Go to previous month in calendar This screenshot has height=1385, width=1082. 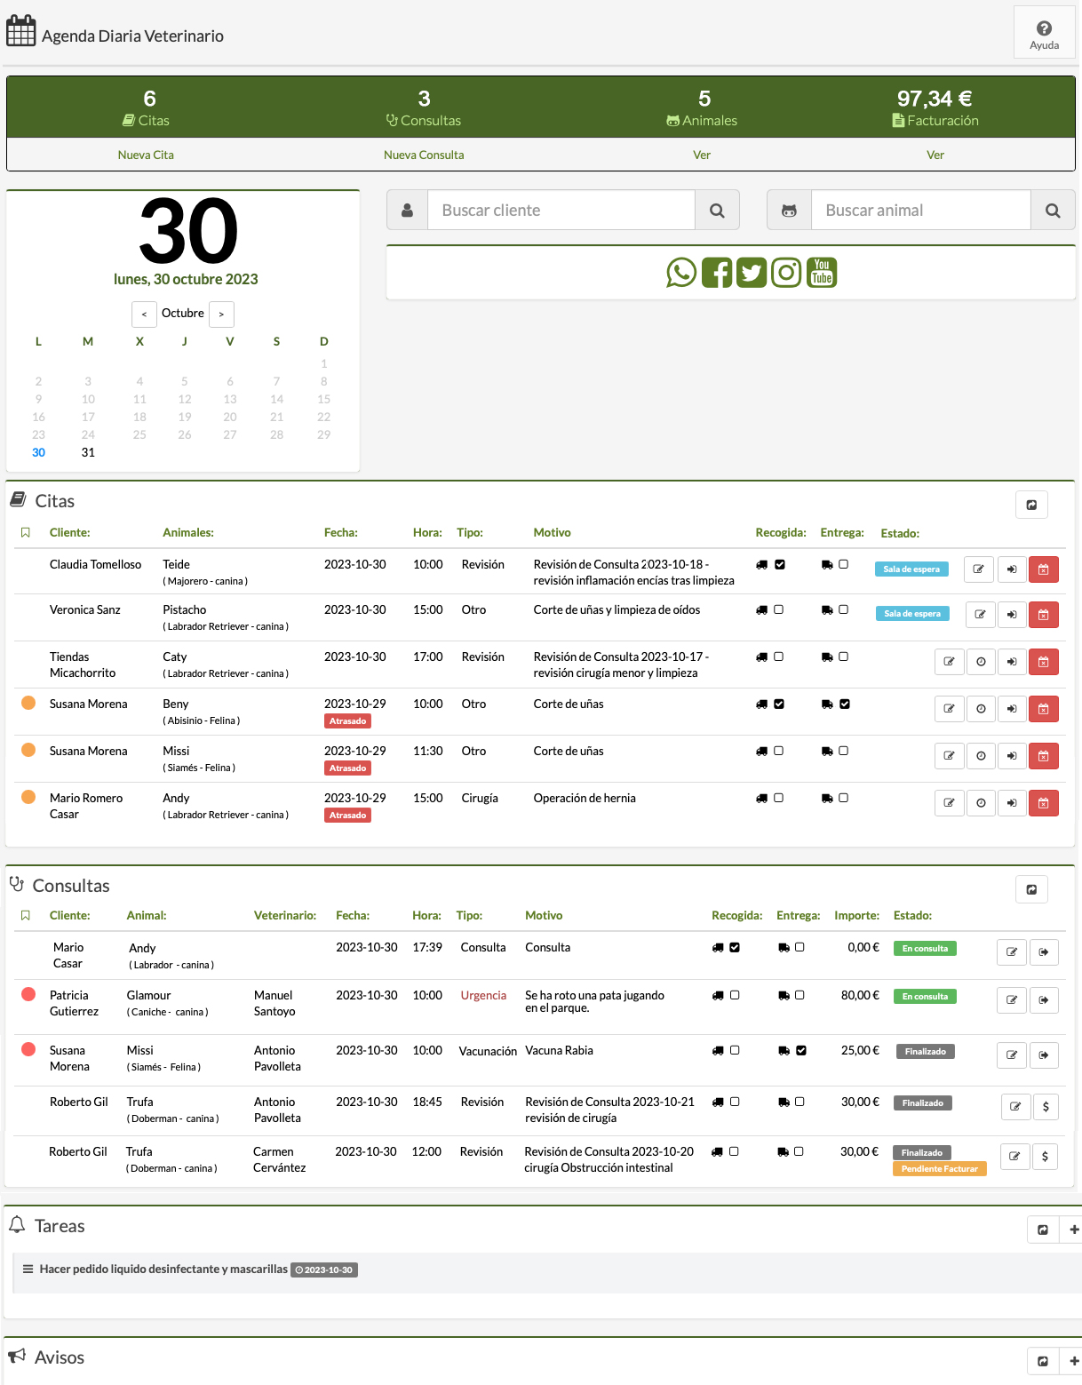(x=144, y=314)
